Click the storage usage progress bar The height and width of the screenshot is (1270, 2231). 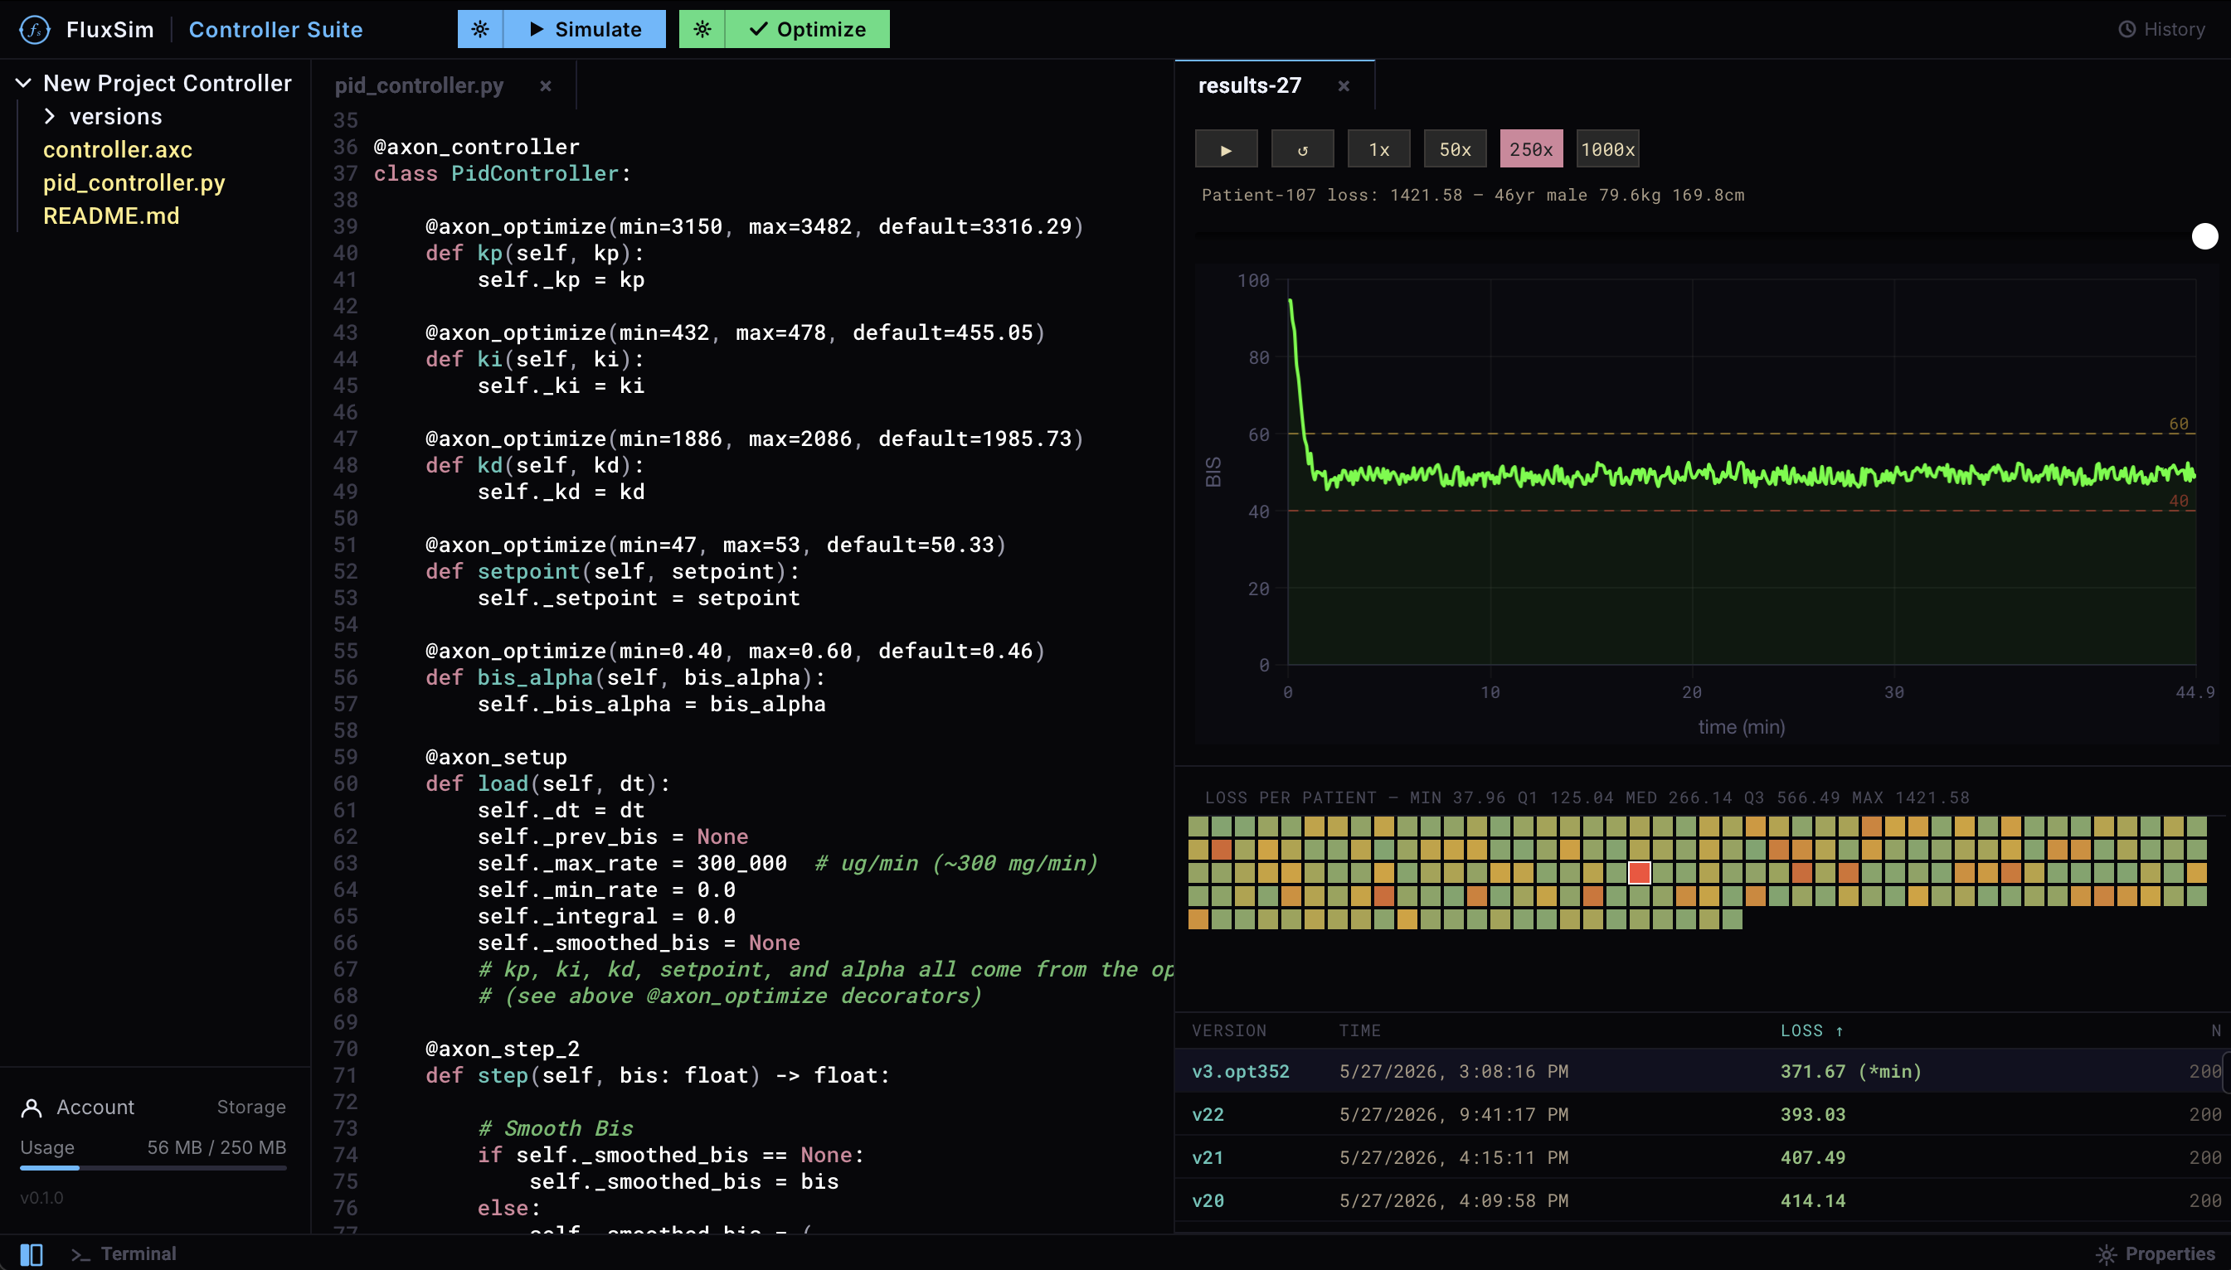(153, 1167)
